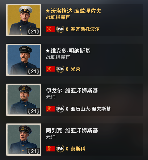Click the Soviet flag icon beside 塞瓦斯托波尔
148x160 pixels.
51,29
